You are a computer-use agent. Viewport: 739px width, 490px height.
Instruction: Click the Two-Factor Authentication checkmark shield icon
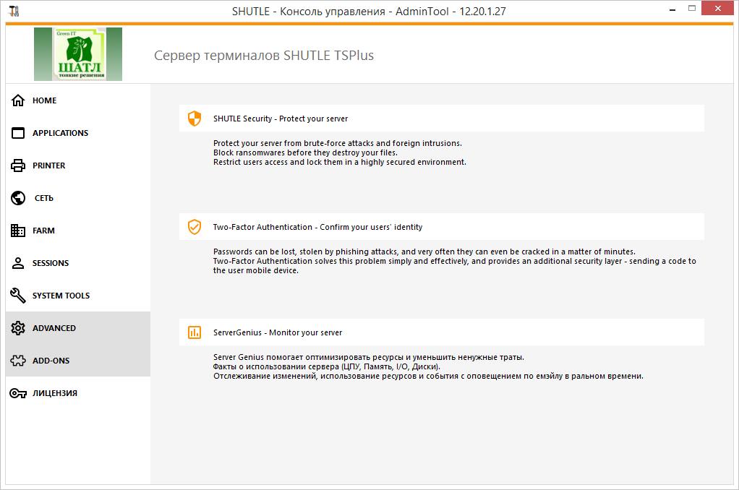click(195, 227)
